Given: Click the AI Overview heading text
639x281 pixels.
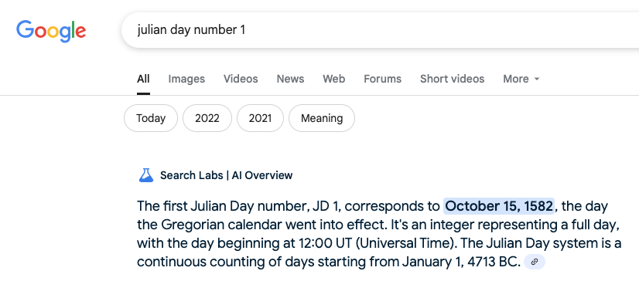Looking at the screenshot, I should [262, 175].
